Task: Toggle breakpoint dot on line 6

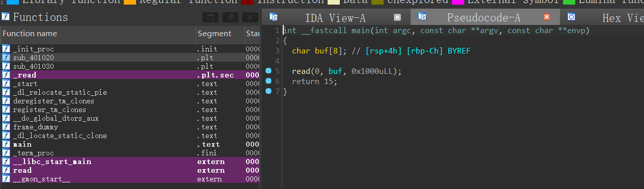Action: click(269, 81)
